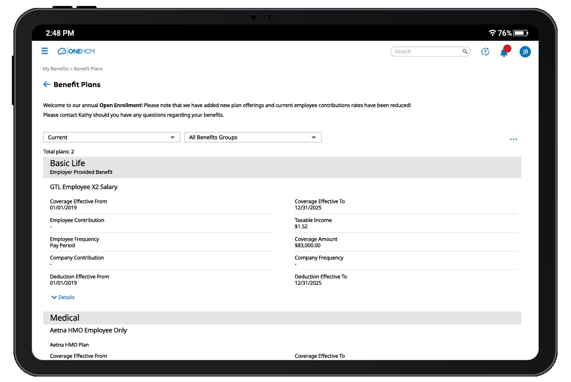Click the GTL Employee X2 Salary plan
The width and height of the screenshot is (571, 382).
click(84, 187)
